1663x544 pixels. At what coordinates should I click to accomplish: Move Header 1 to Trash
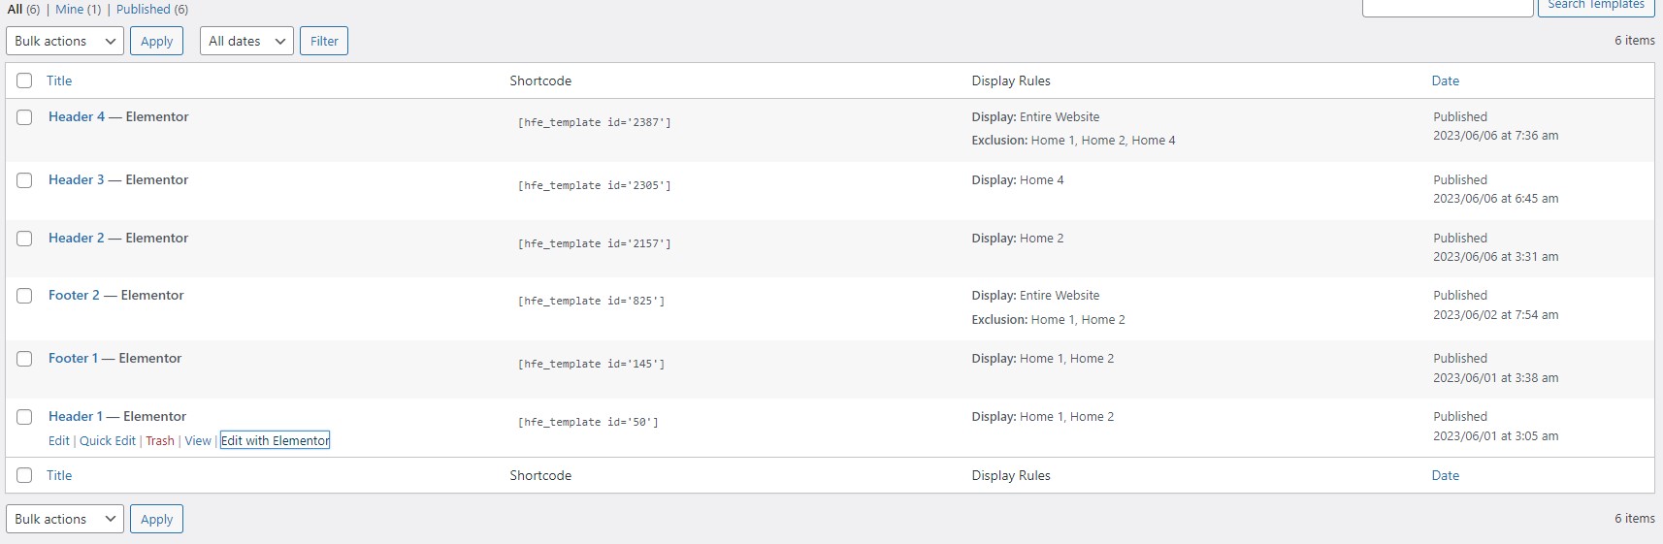pyautogui.click(x=160, y=440)
